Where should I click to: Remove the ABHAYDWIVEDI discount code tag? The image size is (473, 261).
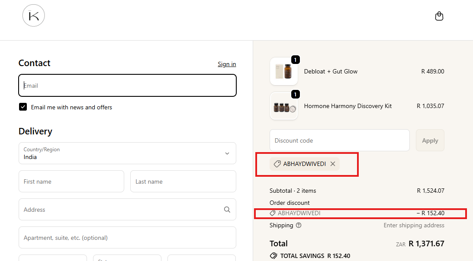click(x=333, y=164)
